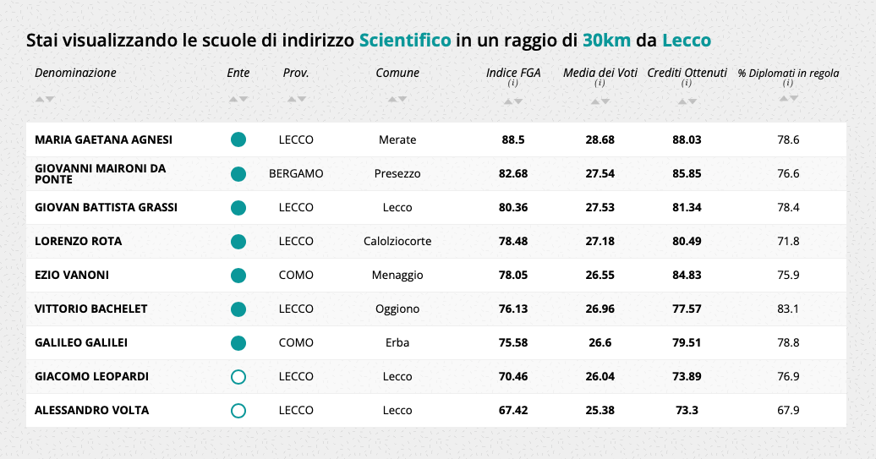
Task: Select the Scientifico address in heading
Action: pos(404,40)
